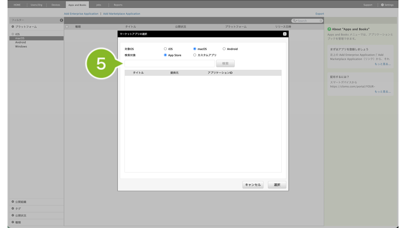The width and height of the screenshot is (406, 228).
Task: Expand the タグ filter section
Action: pos(13,208)
